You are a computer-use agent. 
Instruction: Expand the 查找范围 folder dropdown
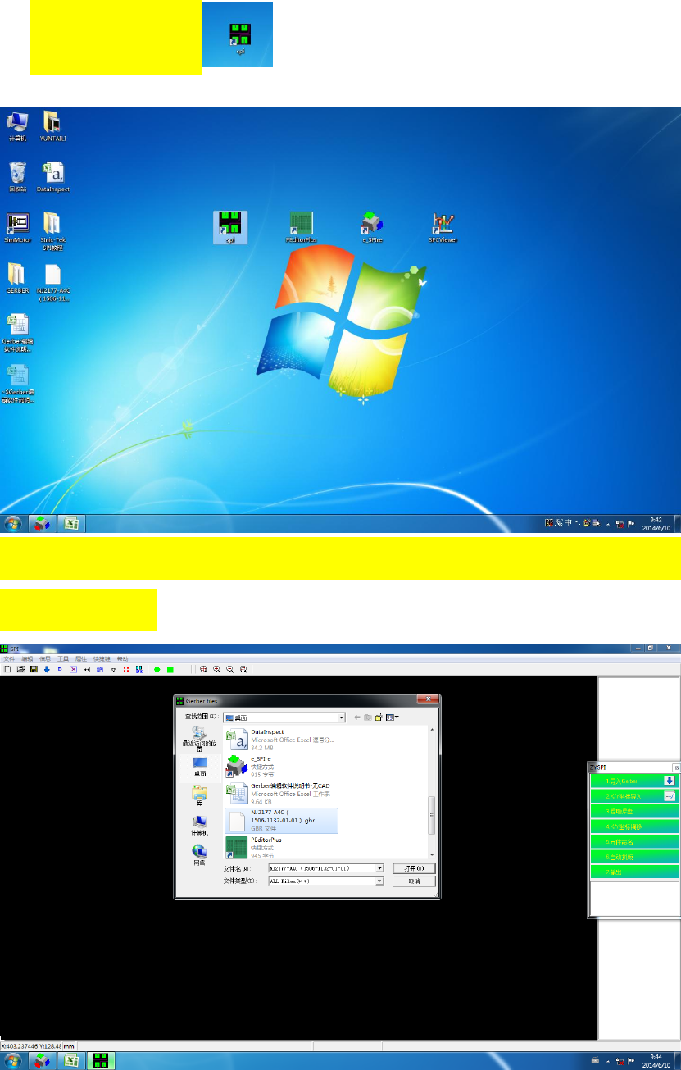tap(341, 717)
